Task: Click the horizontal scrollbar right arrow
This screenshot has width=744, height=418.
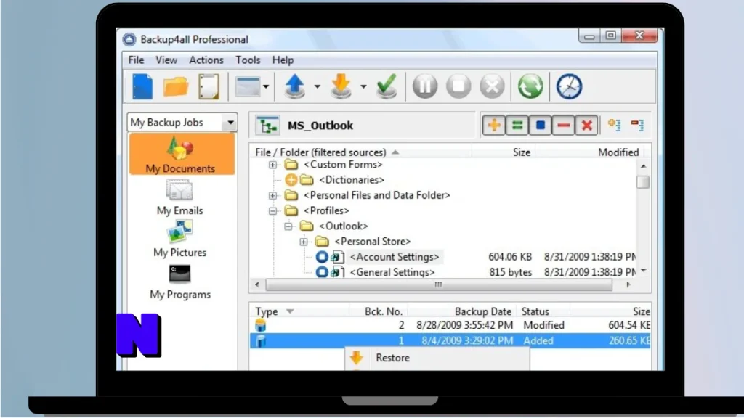Action: click(x=628, y=284)
